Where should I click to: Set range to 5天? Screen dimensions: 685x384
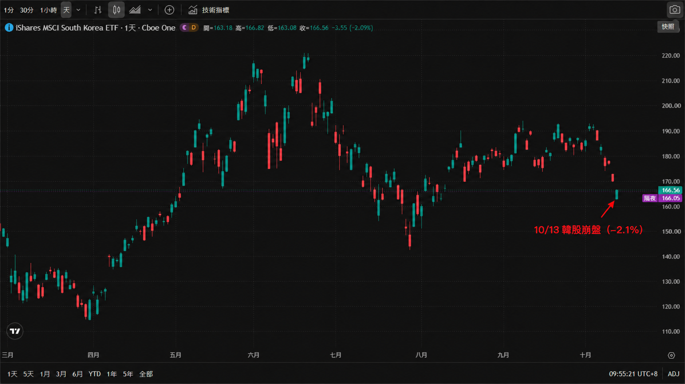29,374
